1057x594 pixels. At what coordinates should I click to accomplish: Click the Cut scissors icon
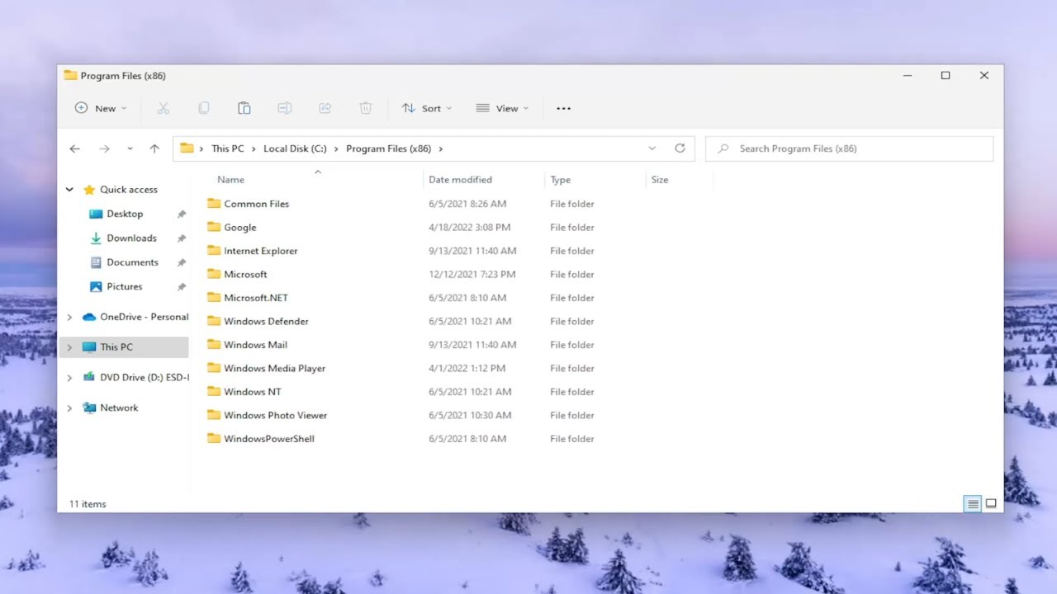pos(163,108)
